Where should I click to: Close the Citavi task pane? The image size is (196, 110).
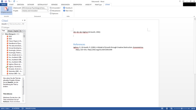pos(25,20)
